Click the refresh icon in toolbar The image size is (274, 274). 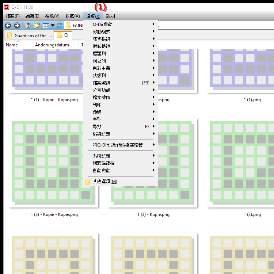coord(60,26)
